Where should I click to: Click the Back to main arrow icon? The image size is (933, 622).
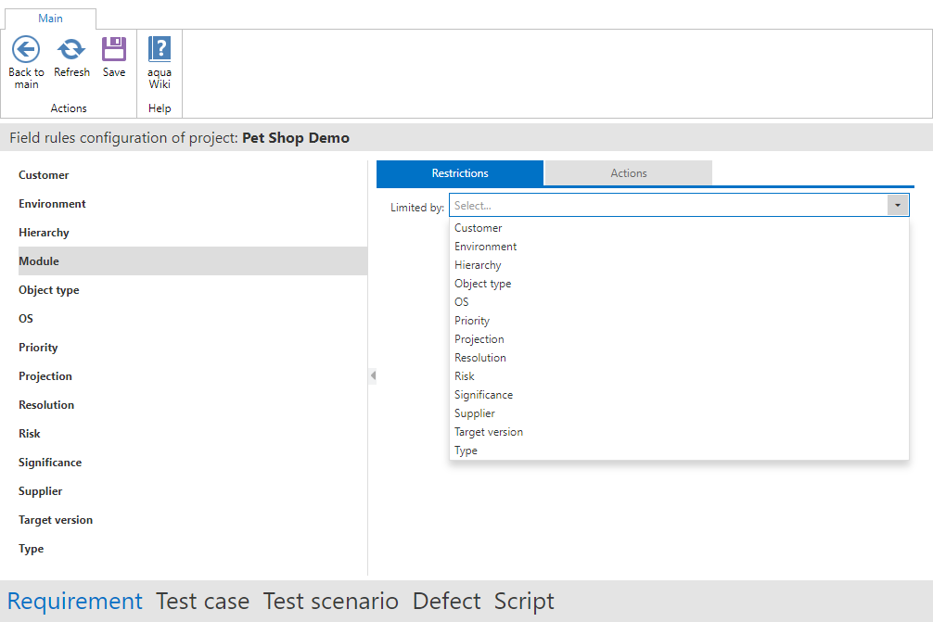tap(26, 50)
